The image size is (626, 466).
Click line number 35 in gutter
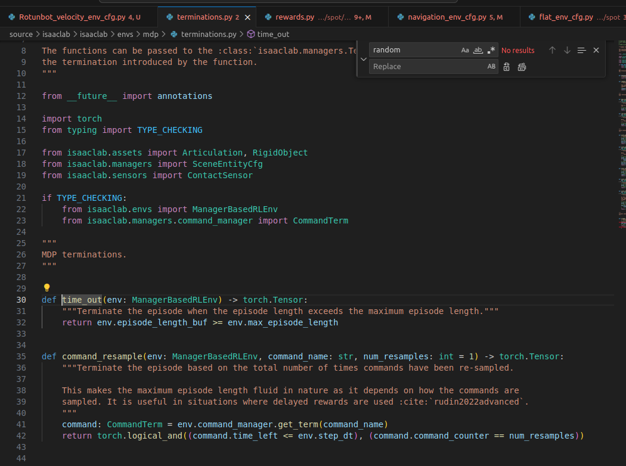point(21,357)
